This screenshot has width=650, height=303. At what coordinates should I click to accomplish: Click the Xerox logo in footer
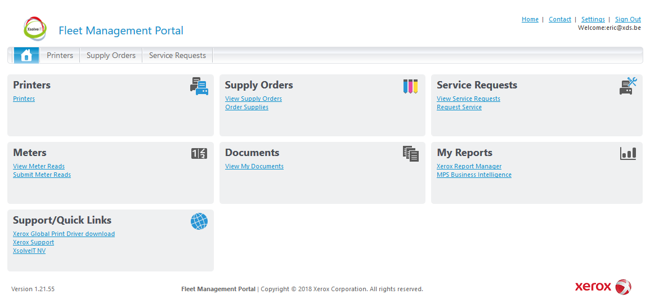tap(603, 287)
